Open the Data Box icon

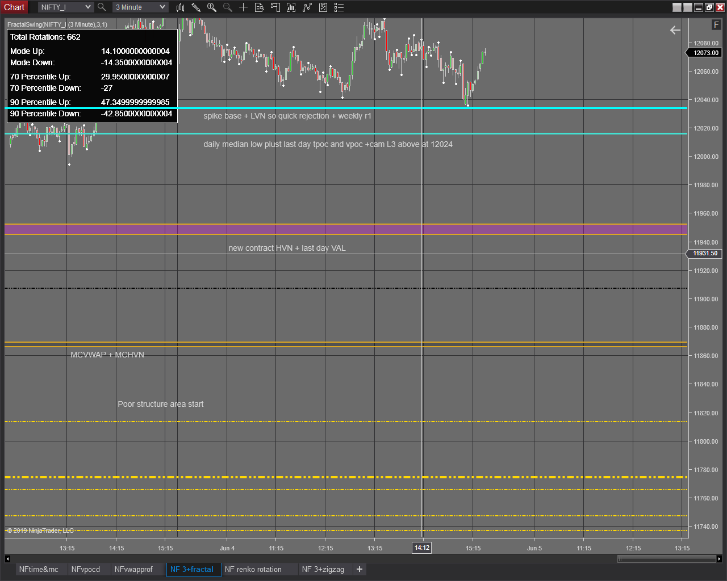point(259,7)
